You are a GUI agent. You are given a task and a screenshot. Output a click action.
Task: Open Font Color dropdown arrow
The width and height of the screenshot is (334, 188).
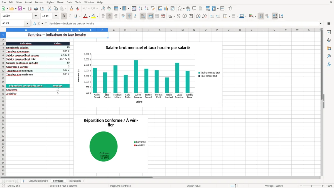pos(89,16)
